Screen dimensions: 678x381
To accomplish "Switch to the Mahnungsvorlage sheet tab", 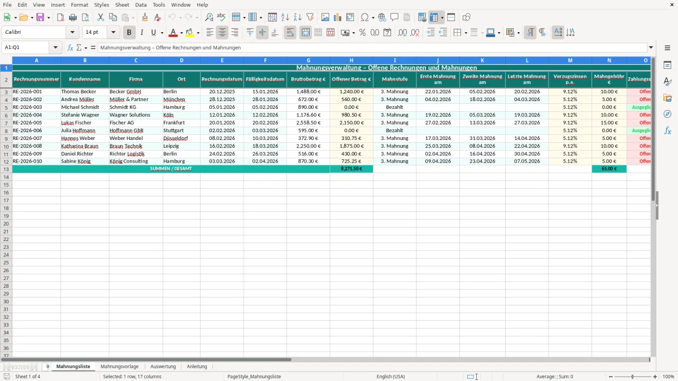I will click(119, 366).
